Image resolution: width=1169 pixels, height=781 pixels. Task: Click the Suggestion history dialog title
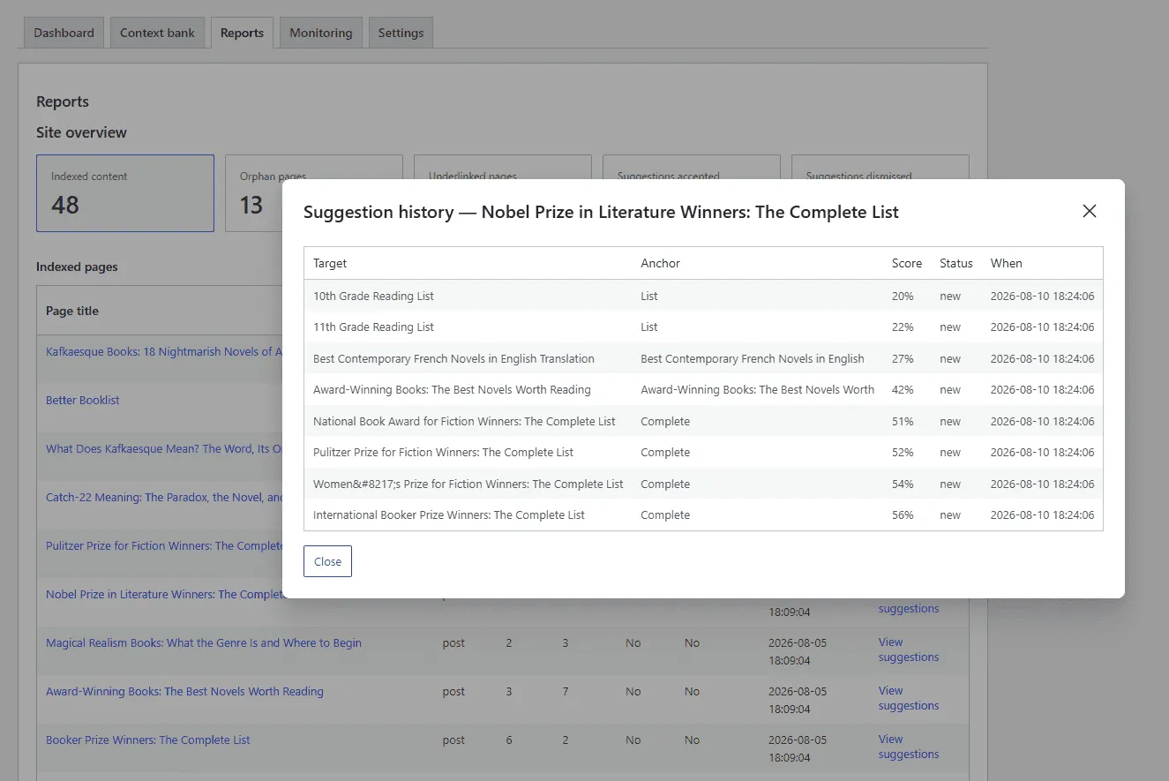click(601, 212)
